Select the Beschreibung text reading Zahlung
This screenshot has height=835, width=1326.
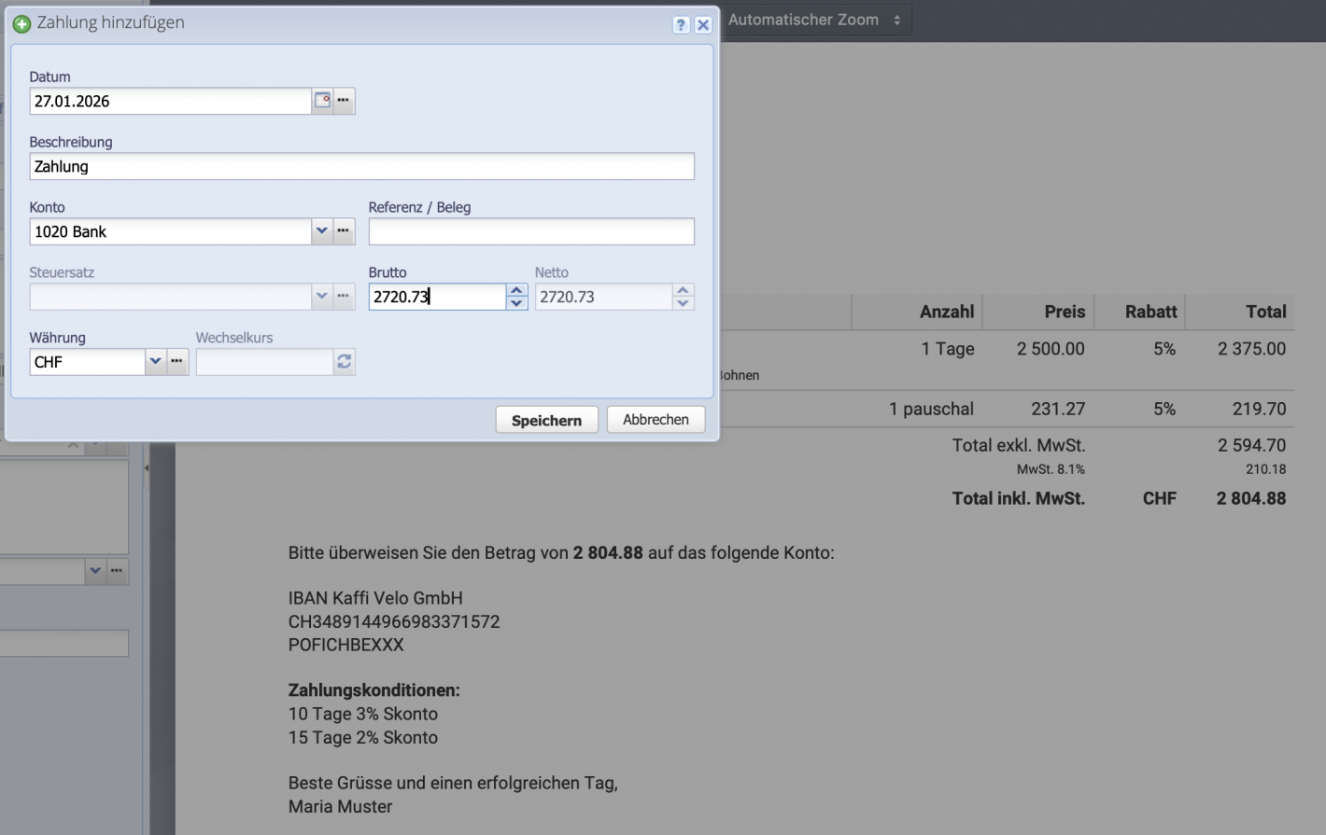pyautogui.click(x=361, y=166)
